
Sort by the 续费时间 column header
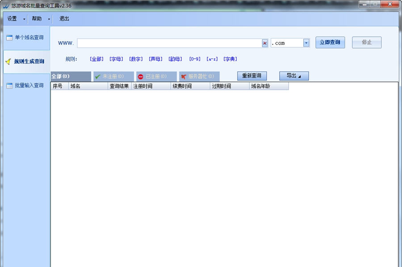(190, 86)
